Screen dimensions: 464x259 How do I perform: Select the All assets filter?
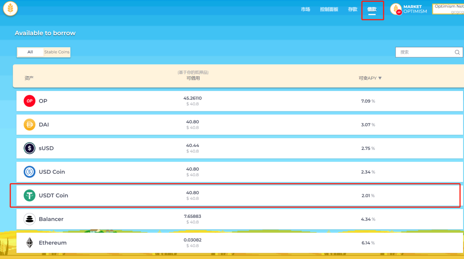click(30, 52)
